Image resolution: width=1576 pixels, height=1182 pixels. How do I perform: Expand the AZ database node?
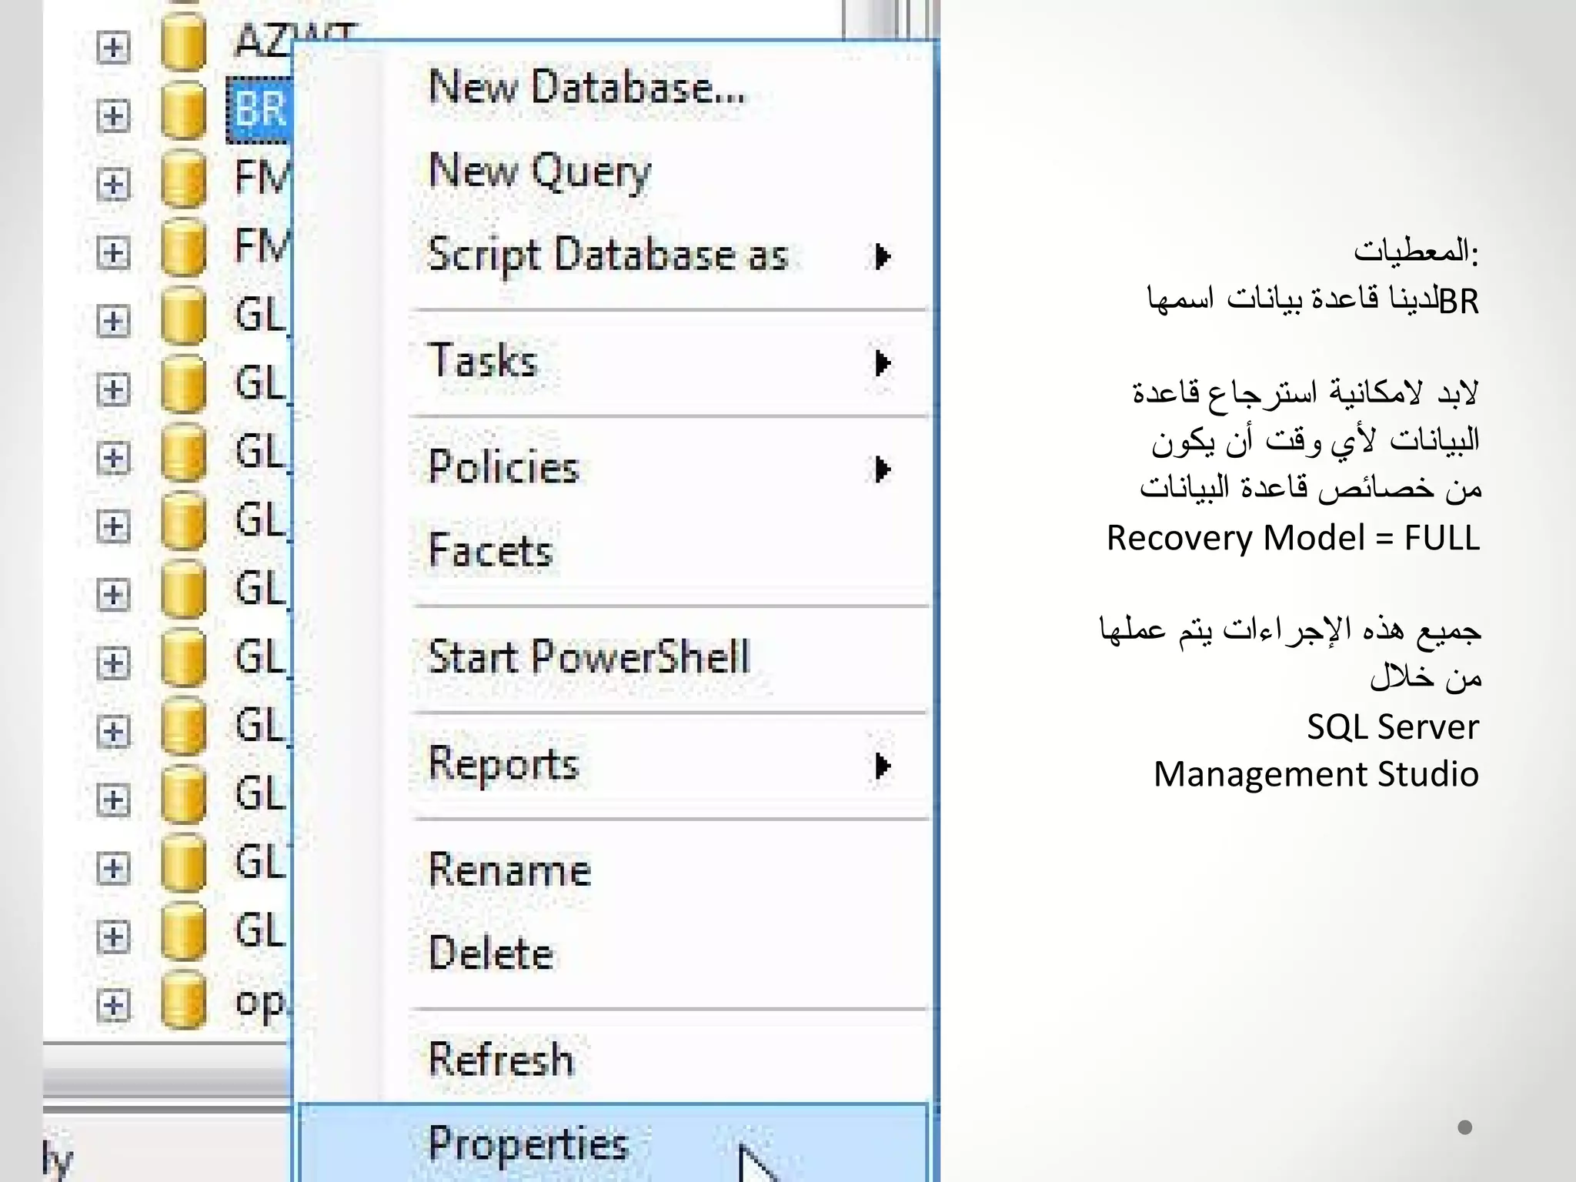pyautogui.click(x=113, y=48)
